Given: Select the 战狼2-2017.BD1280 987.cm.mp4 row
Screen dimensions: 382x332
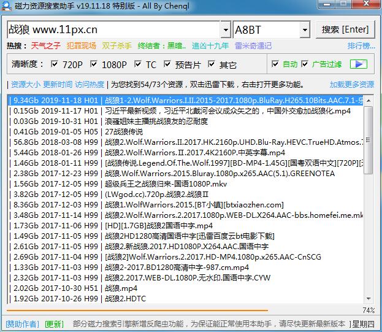Looking at the screenshot, I should coord(186,268).
